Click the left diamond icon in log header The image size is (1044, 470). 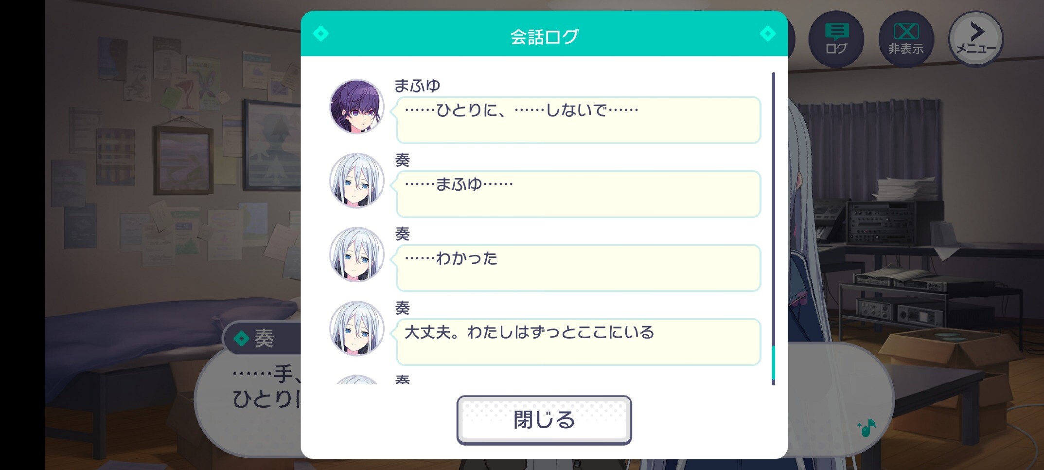pyautogui.click(x=321, y=34)
